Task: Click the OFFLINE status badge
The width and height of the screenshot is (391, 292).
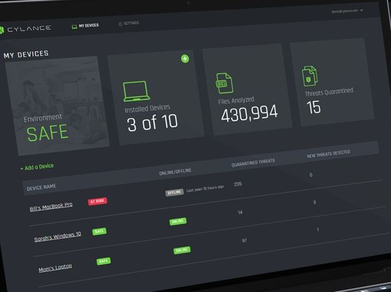Action: point(174,192)
